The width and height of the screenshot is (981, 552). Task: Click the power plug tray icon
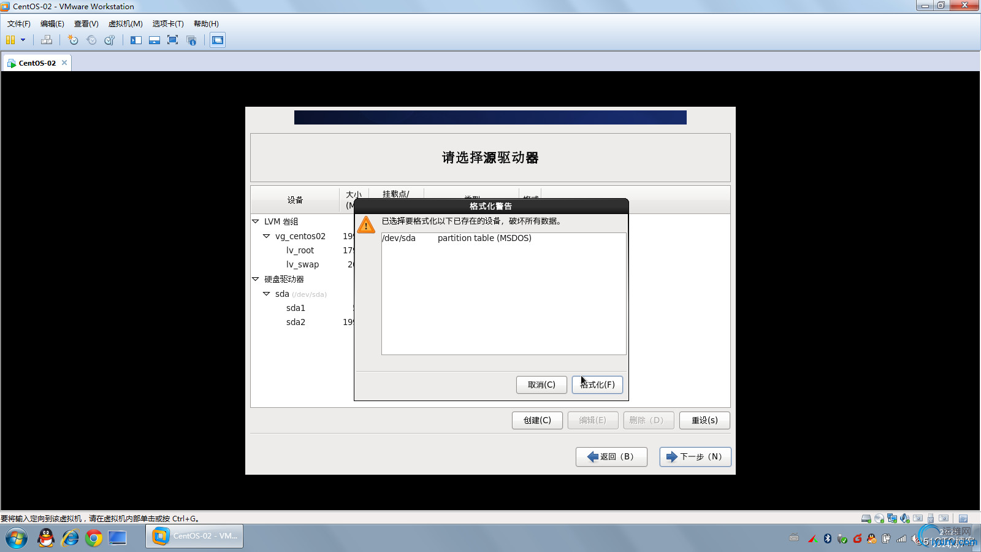tap(886, 539)
